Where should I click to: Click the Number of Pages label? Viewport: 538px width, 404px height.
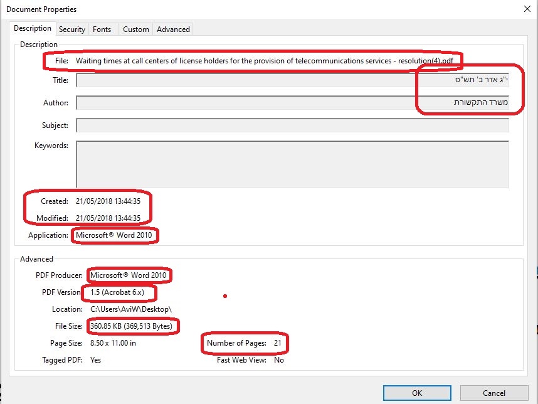click(236, 343)
